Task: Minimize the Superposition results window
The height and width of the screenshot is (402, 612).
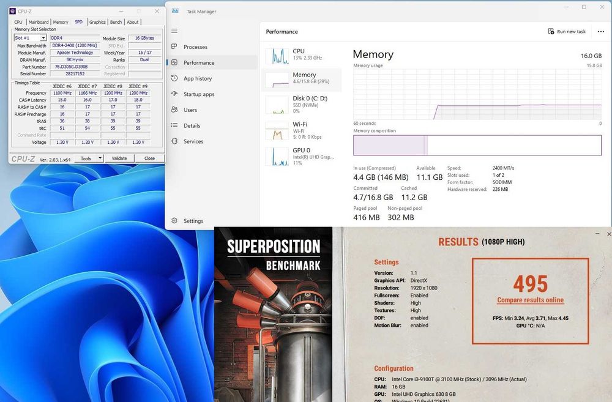Action: (597, 234)
